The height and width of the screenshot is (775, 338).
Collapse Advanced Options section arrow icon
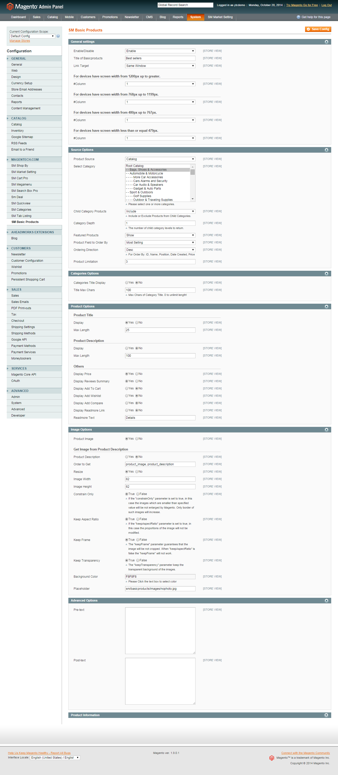[326, 601]
